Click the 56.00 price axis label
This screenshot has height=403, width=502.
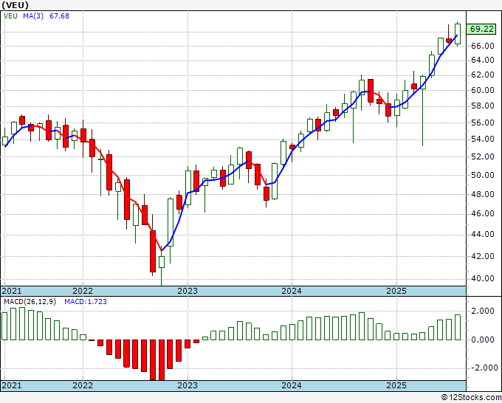click(x=483, y=123)
